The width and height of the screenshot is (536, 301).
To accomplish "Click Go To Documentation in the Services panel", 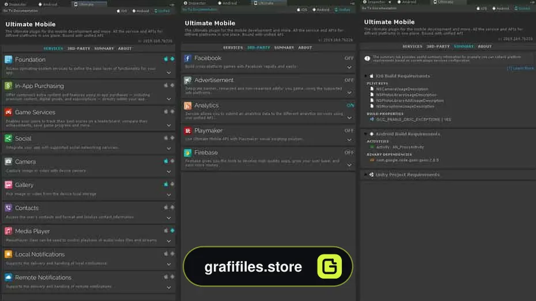I will pos(21,11).
